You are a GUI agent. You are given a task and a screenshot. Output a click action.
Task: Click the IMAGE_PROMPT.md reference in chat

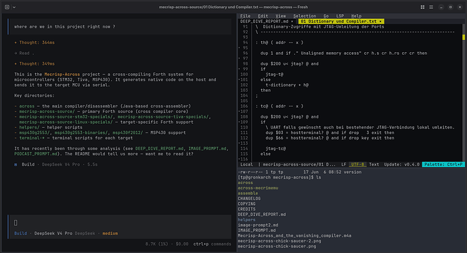tap(207, 149)
